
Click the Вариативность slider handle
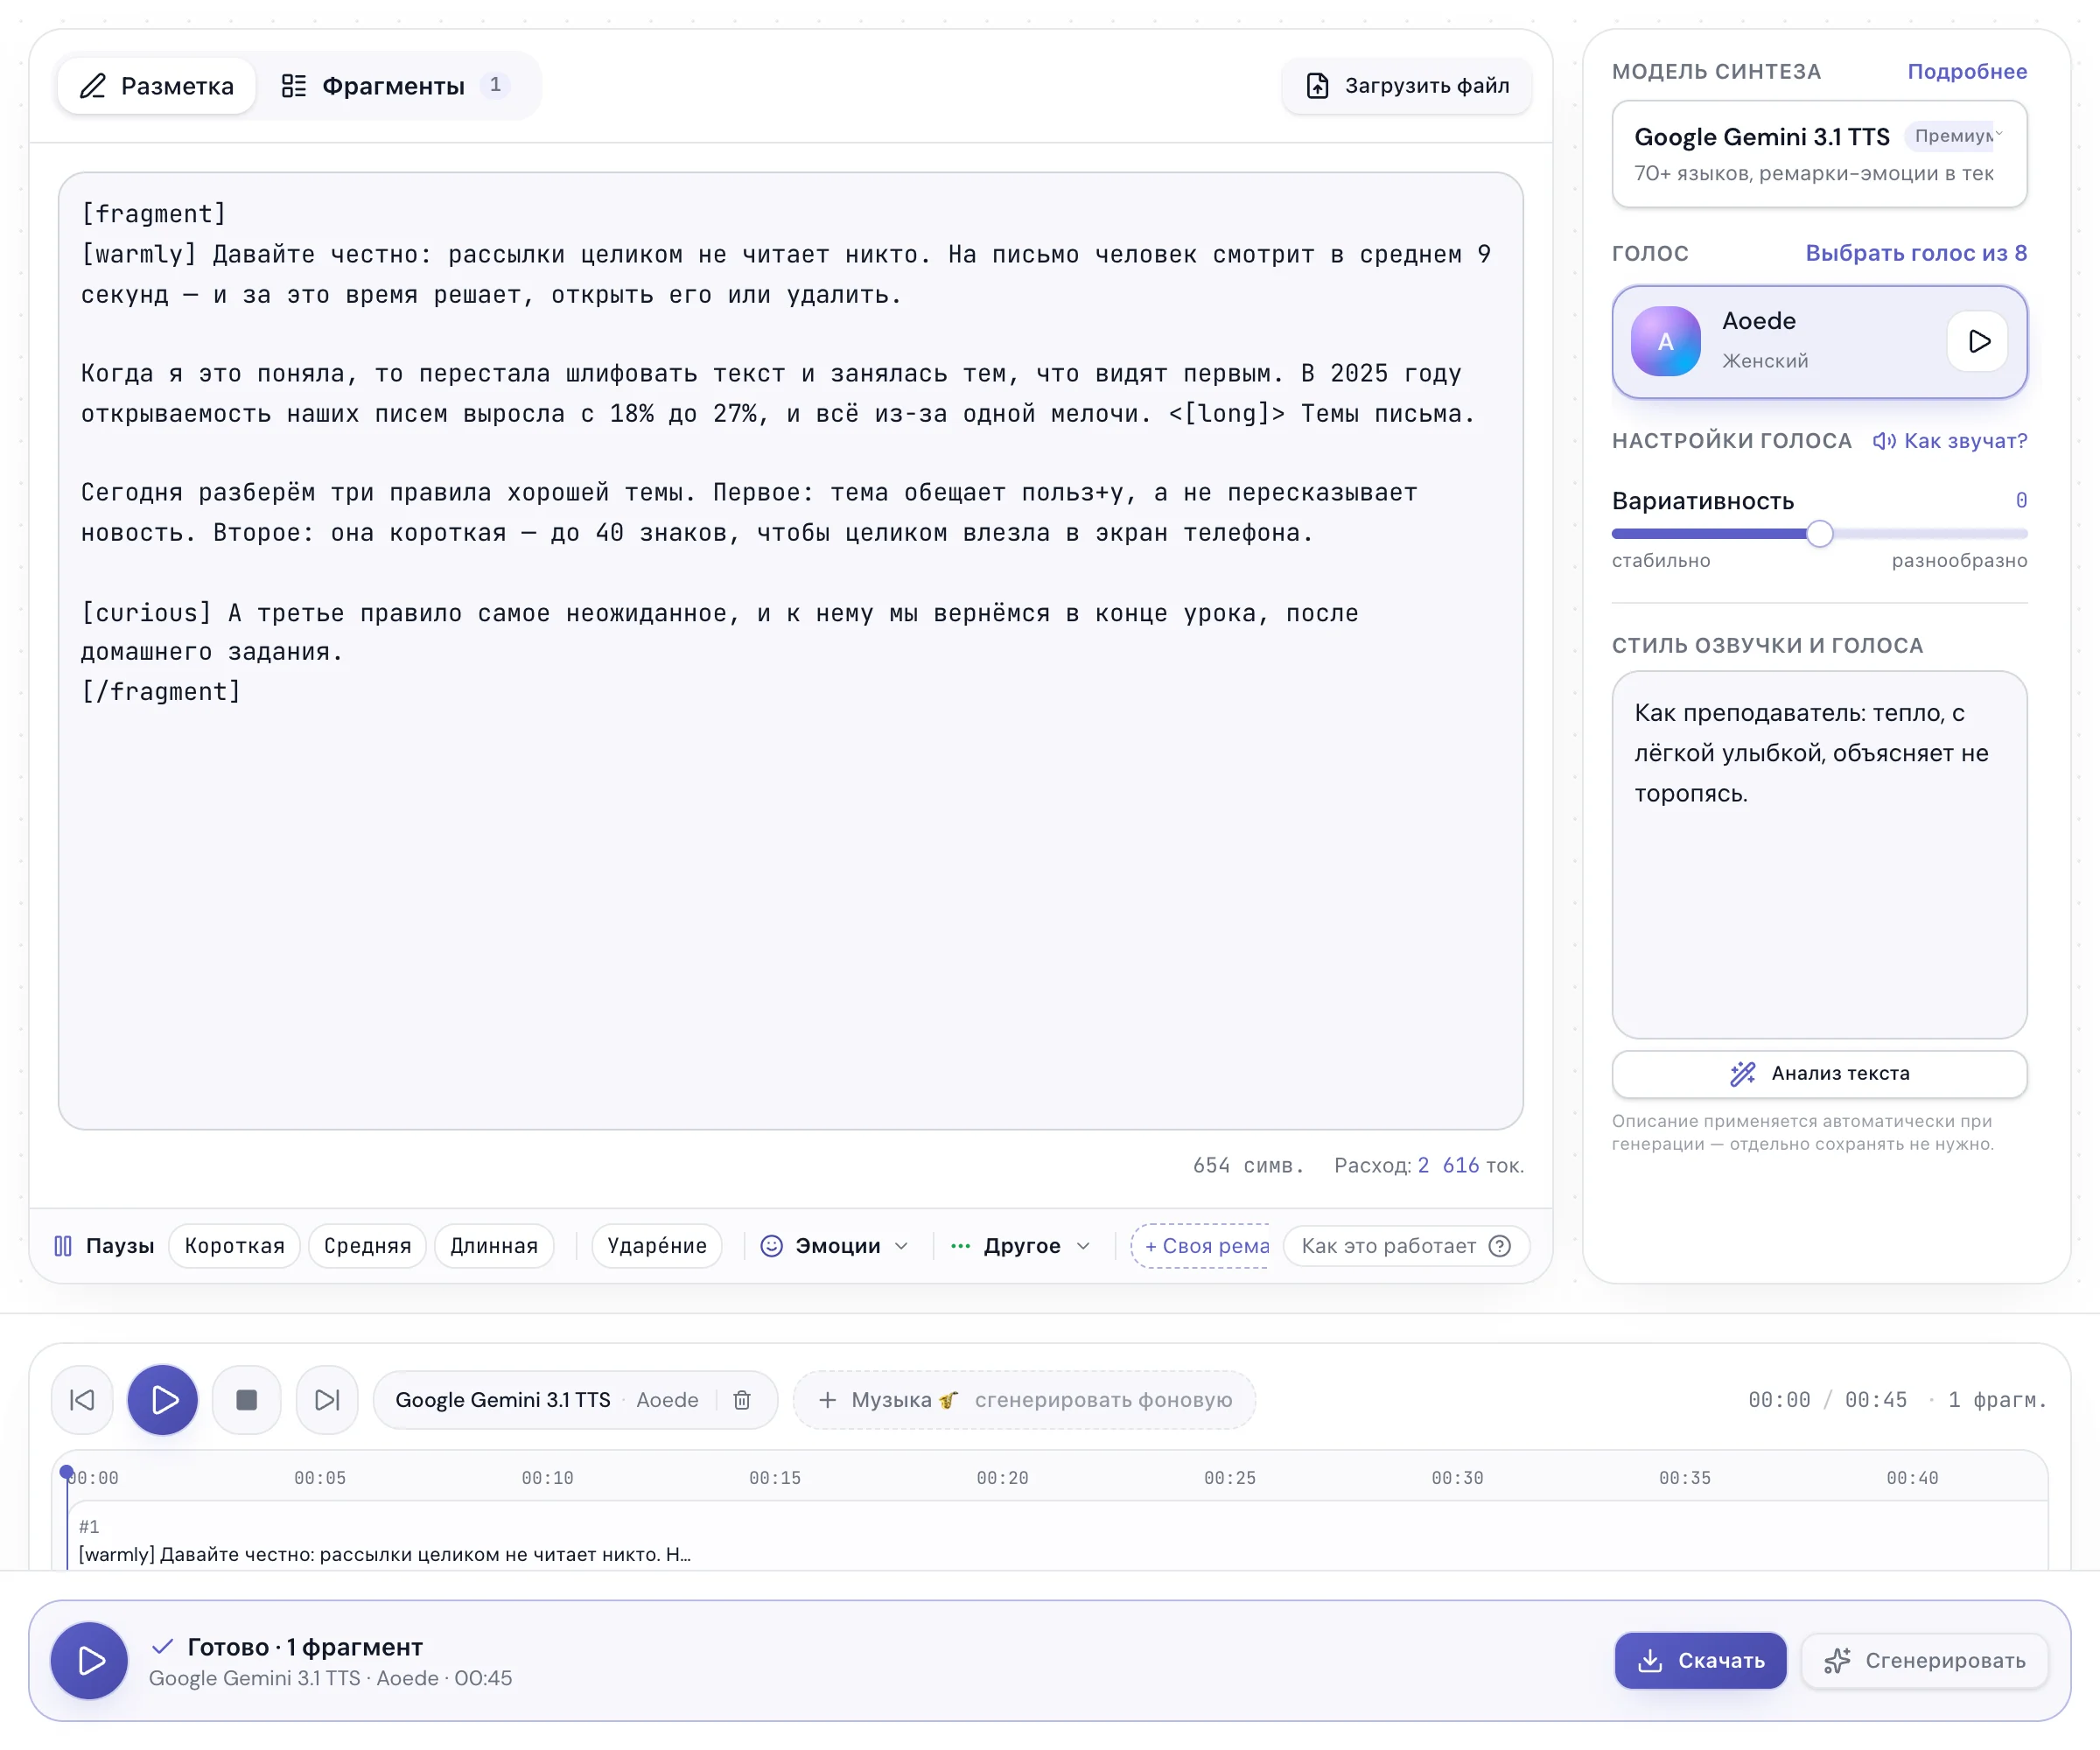click(1820, 534)
